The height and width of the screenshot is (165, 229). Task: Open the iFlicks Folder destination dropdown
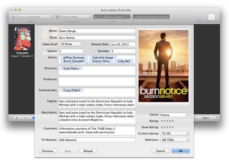point(73,17)
